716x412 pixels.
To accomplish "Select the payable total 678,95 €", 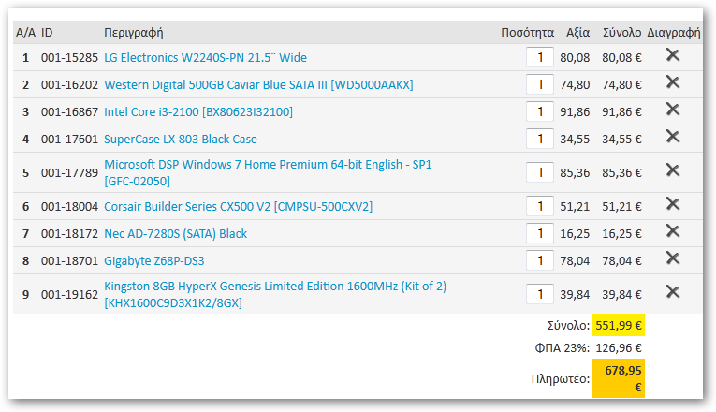I will click(619, 378).
